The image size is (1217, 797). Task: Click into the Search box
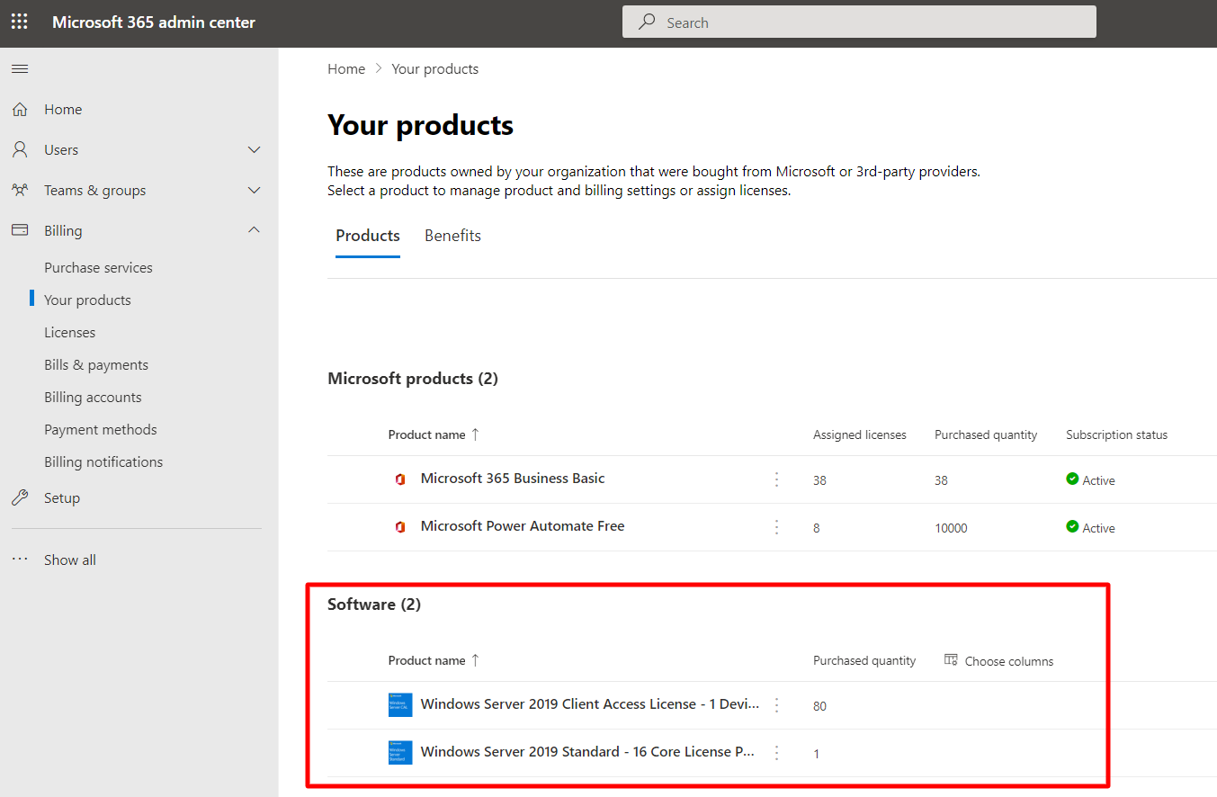(859, 22)
